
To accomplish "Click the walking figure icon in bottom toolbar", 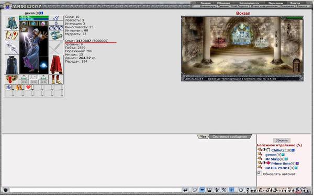I will (217, 190).
